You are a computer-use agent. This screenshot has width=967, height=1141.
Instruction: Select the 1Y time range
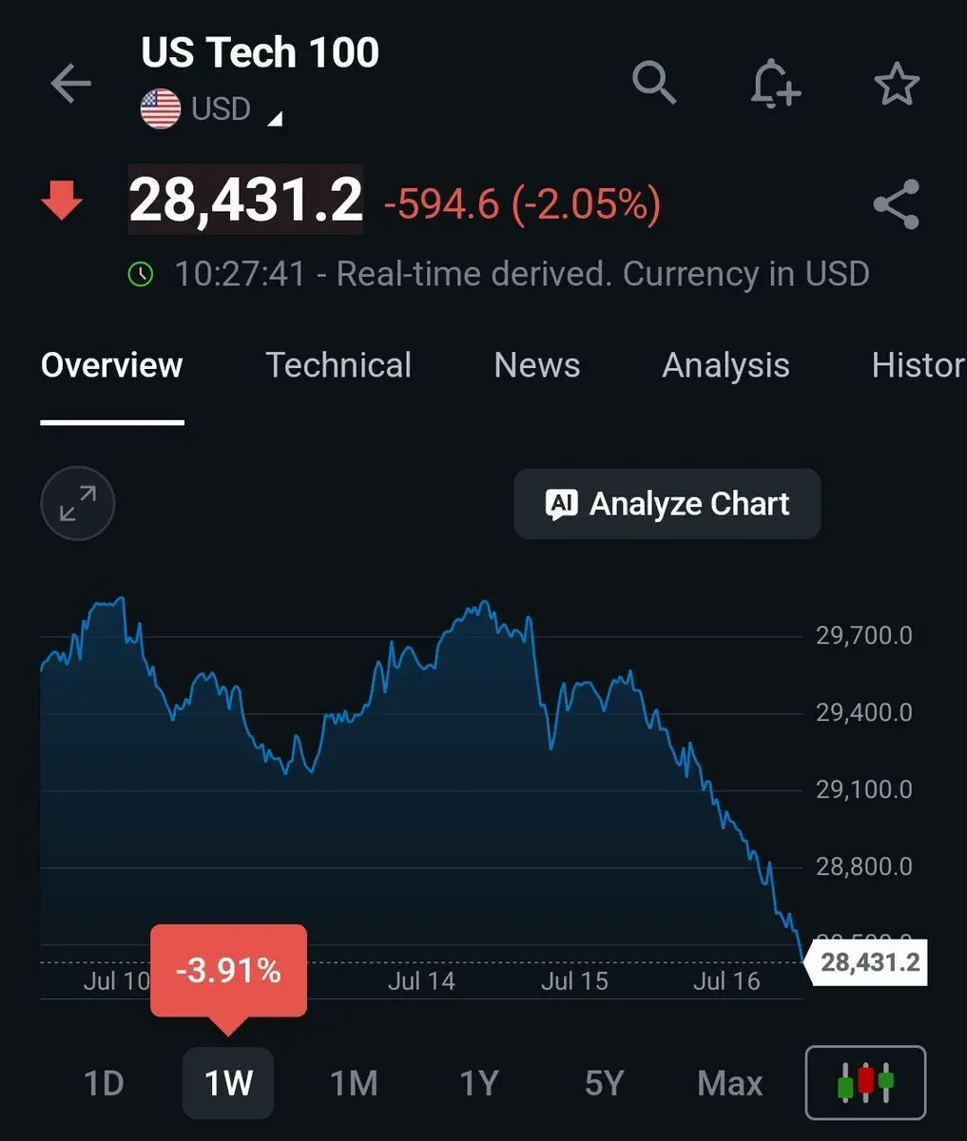[478, 1083]
